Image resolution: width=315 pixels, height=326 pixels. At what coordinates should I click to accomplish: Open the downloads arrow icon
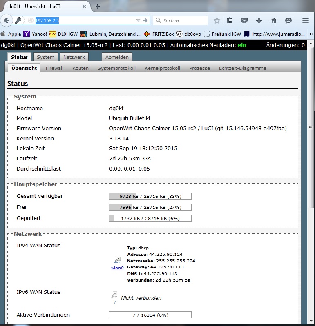(259, 20)
